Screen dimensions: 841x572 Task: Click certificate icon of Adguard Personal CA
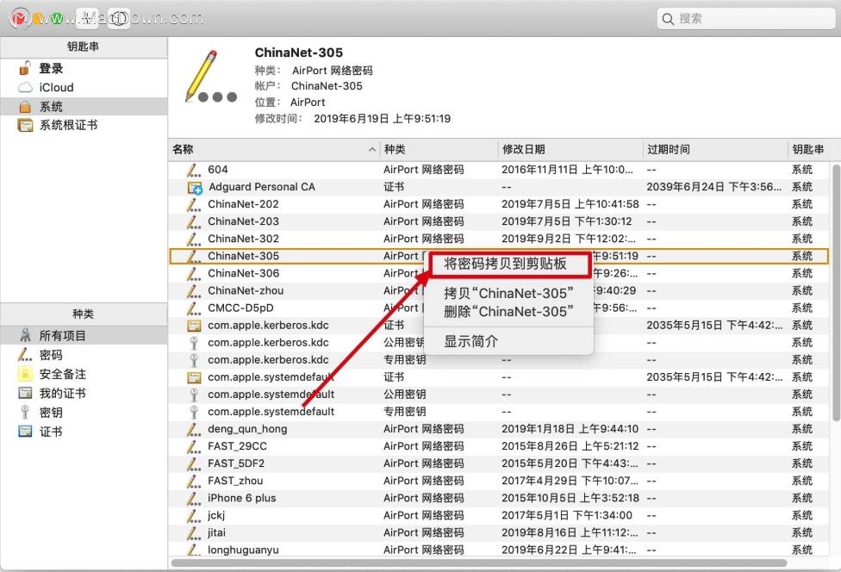(195, 188)
